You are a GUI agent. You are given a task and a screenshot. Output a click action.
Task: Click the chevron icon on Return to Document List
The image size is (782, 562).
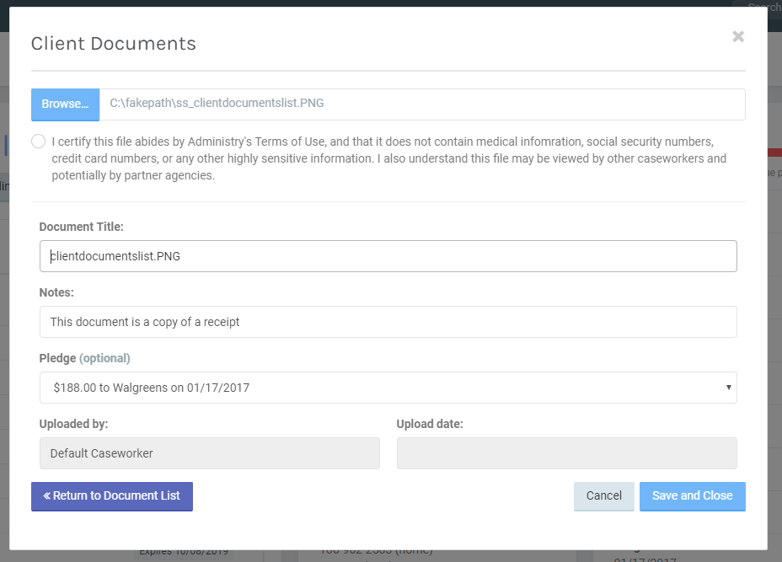tap(48, 496)
